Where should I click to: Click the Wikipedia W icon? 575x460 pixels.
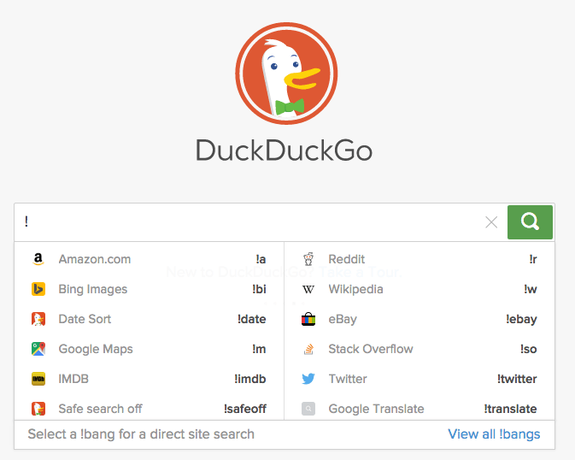click(308, 289)
